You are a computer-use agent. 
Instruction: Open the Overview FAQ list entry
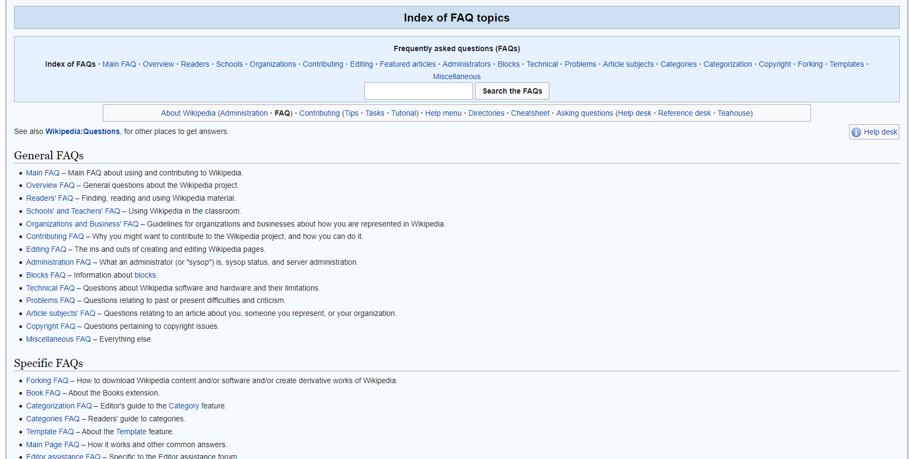tap(51, 185)
